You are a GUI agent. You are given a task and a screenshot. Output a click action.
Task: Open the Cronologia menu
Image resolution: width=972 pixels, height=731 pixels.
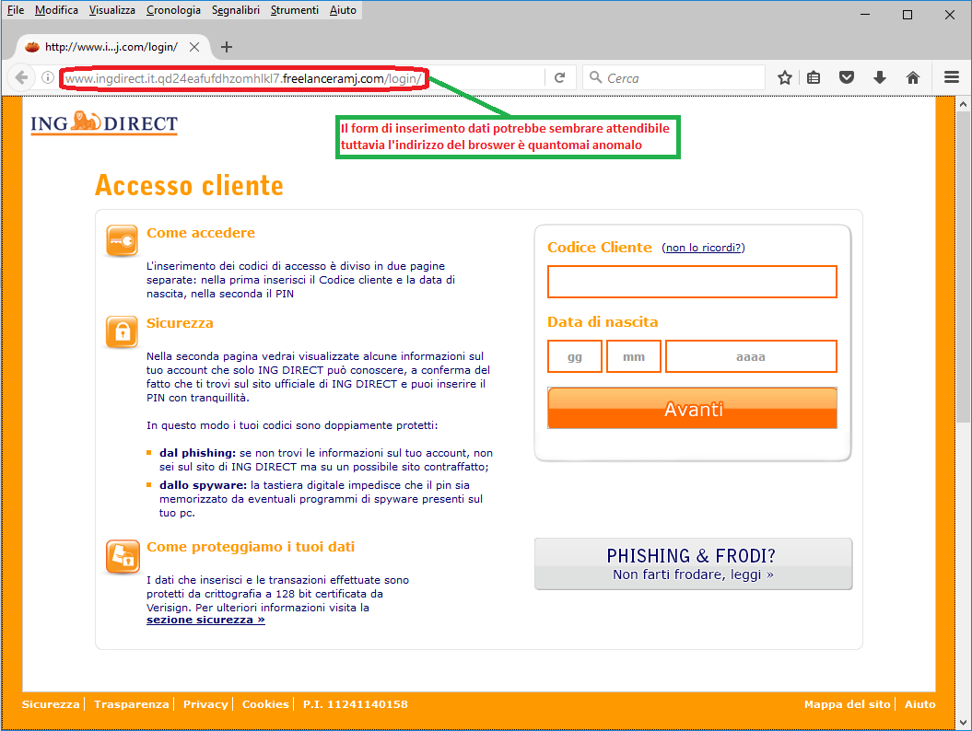coord(173,10)
